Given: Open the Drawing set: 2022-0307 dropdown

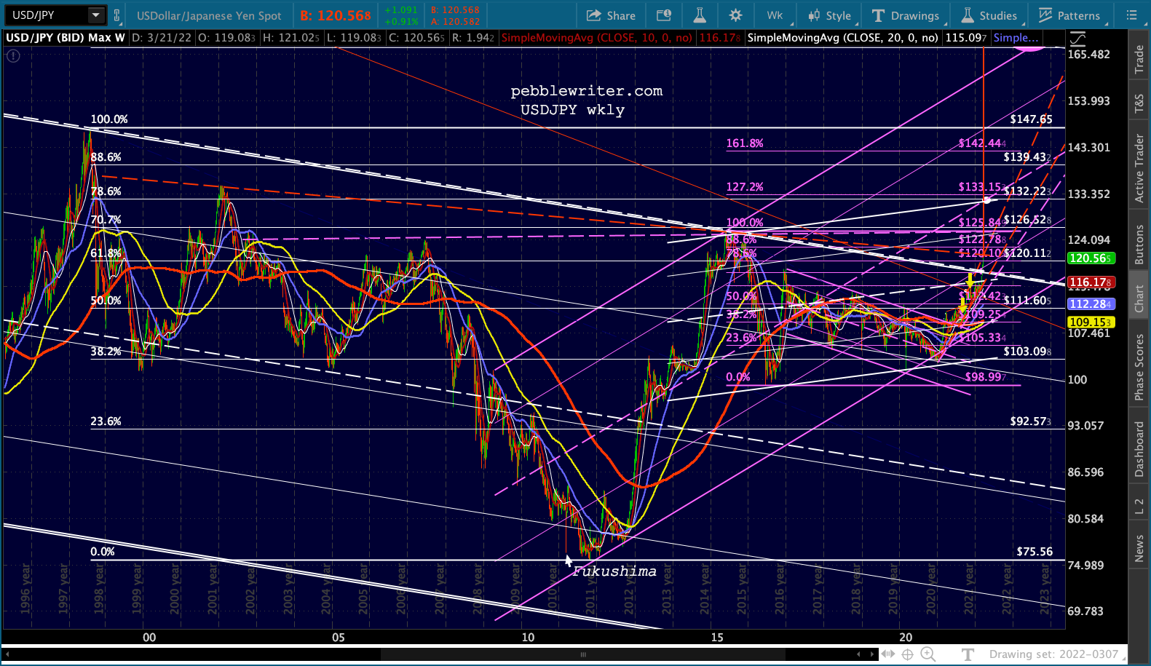Looking at the screenshot, I should (1058, 654).
